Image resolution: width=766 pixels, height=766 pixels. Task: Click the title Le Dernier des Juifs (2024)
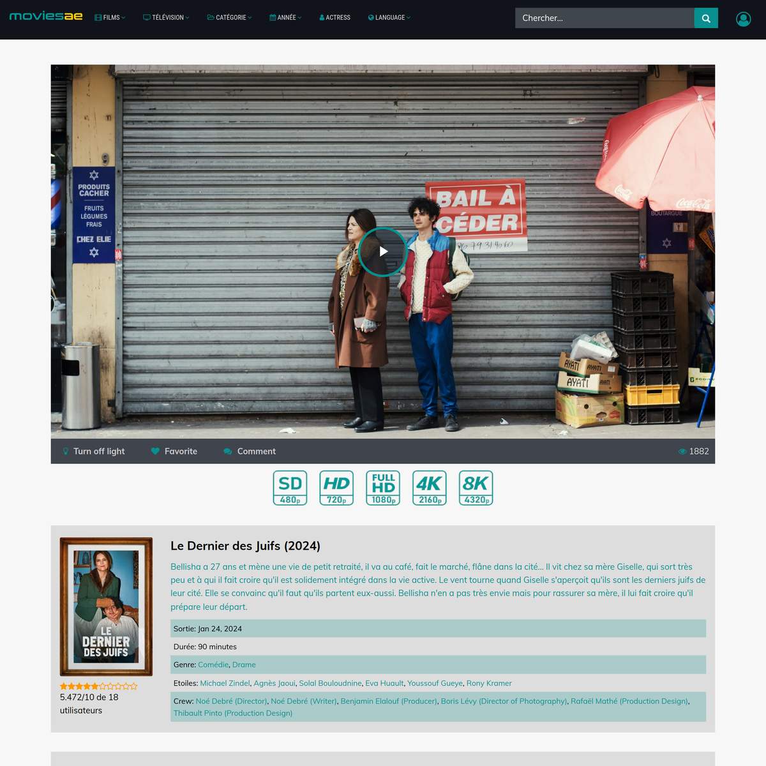[245, 546]
